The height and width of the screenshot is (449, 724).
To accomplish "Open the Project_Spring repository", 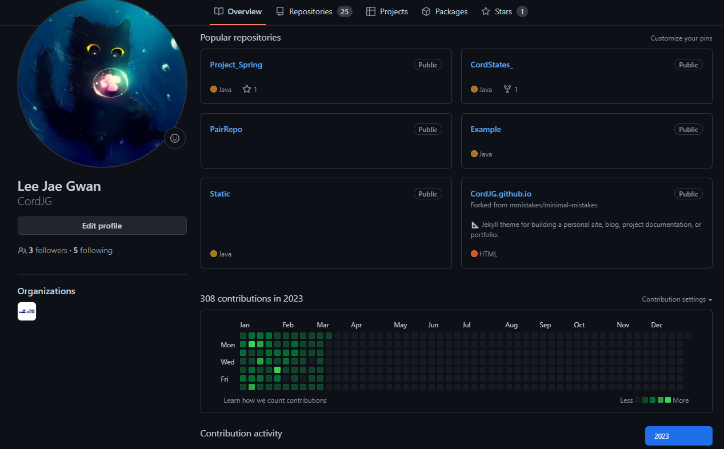I will pyautogui.click(x=236, y=65).
